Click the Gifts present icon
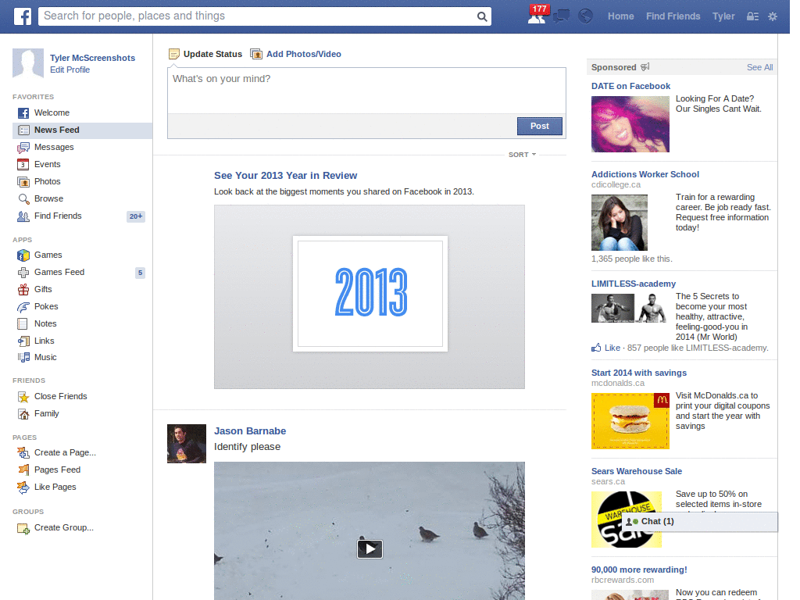The width and height of the screenshot is (800, 600). pos(23,289)
